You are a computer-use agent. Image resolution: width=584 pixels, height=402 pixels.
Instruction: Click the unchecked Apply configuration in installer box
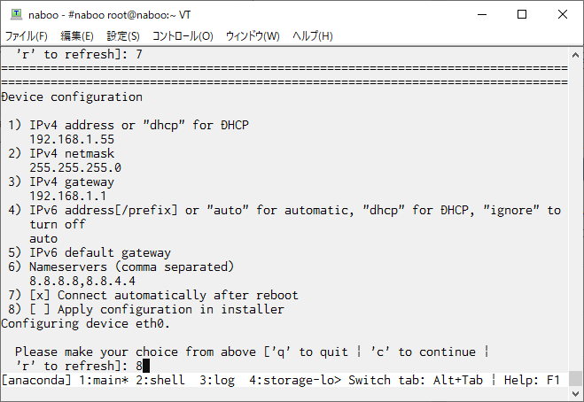point(40,309)
